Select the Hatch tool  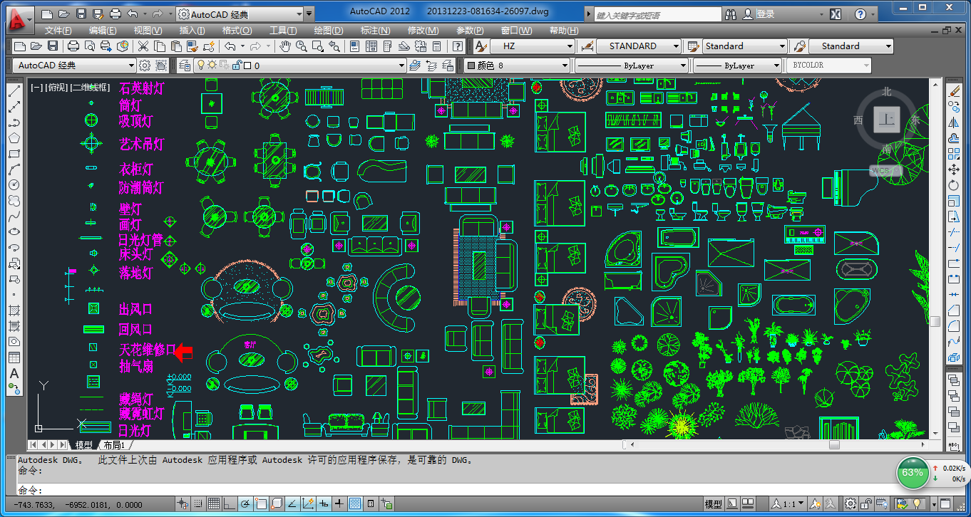pos(14,310)
